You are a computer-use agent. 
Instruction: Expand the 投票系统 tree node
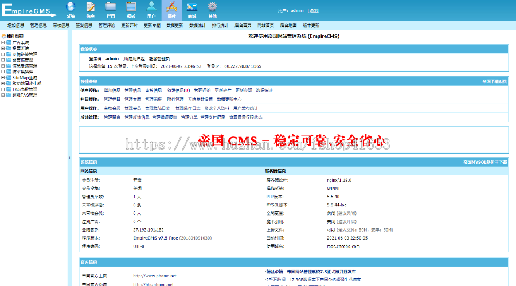tap(3, 48)
